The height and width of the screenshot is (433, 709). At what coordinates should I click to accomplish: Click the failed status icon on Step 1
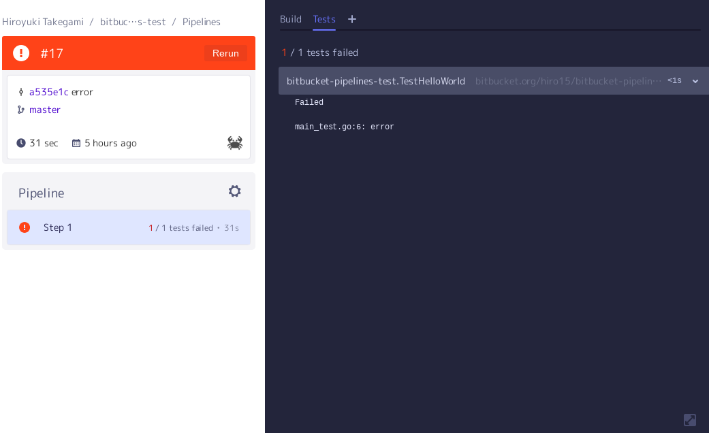click(x=25, y=227)
